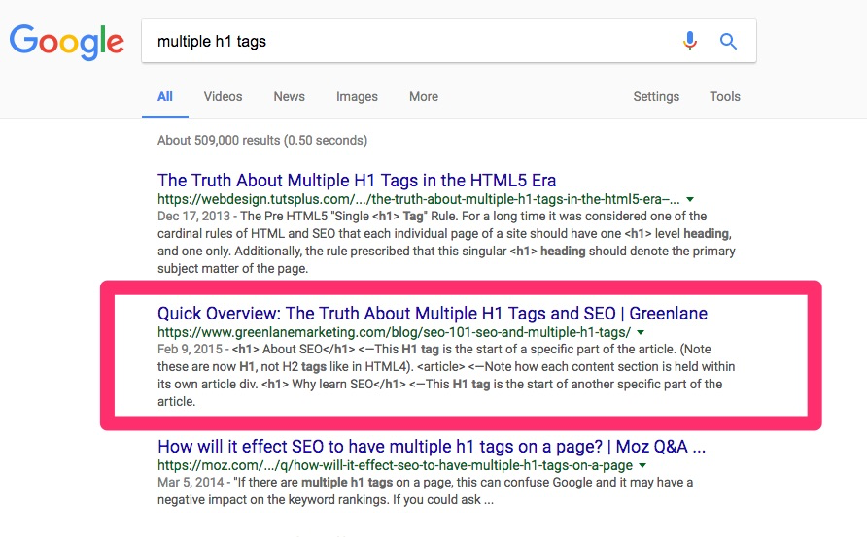
Task: Open search Settings
Action: (656, 97)
